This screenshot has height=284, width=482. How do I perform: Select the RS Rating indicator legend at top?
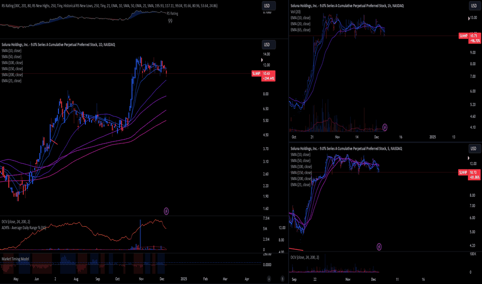pos(109,6)
